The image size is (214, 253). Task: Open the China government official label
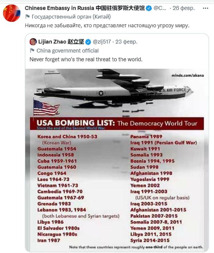pyautogui.click(x=67, y=51)
